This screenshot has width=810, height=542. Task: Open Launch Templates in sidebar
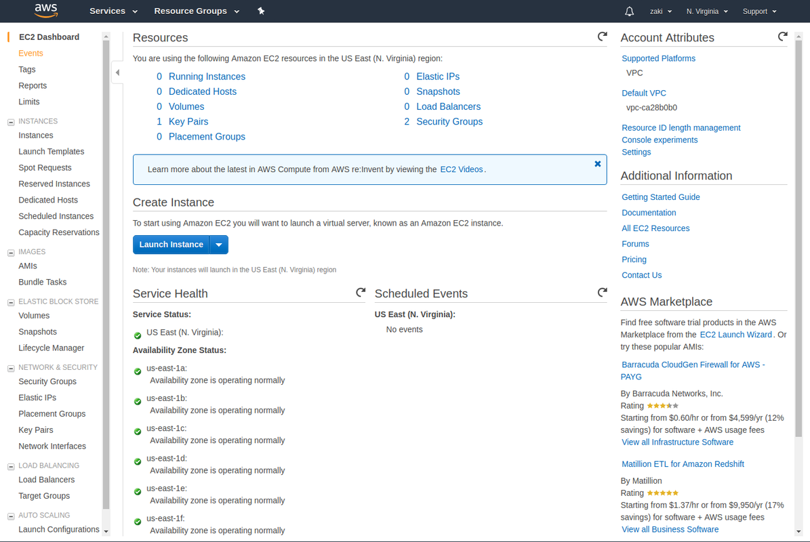[51, 151]
